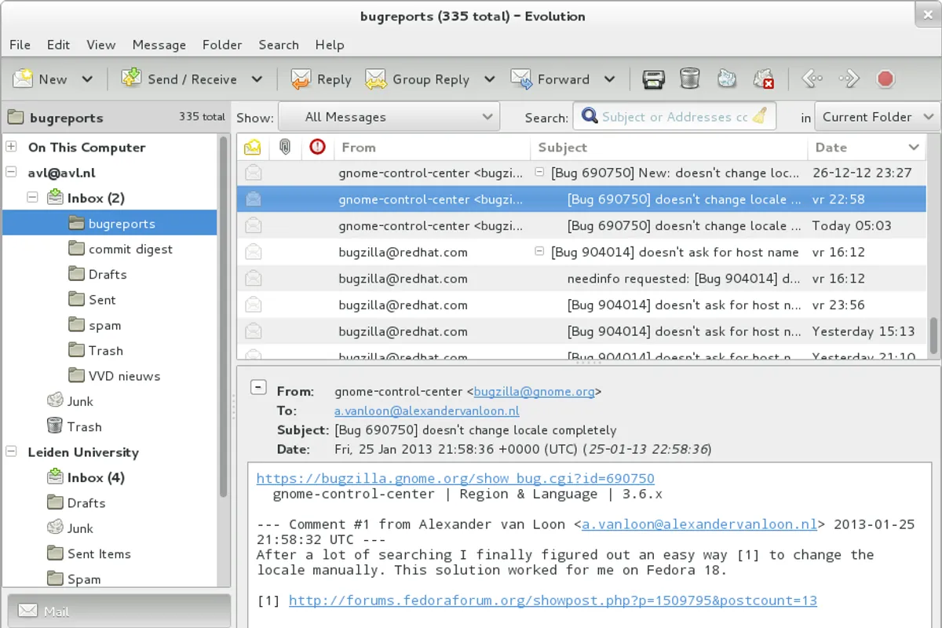
Task: Select the bugreports folder in the tree
Action: tap(110, 224)
